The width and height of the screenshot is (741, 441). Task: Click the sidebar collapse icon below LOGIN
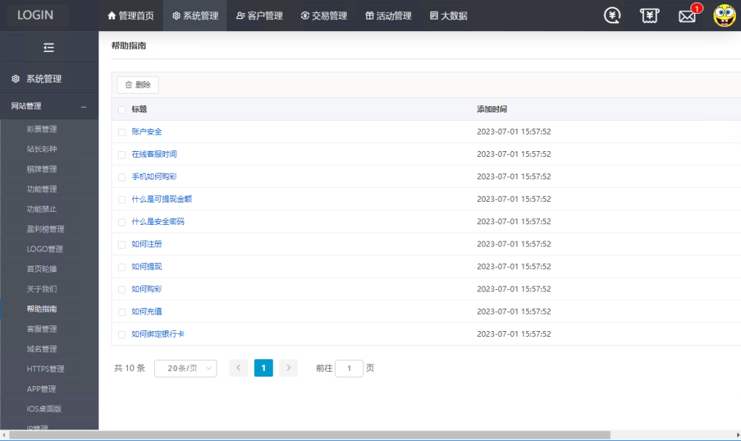49,47
